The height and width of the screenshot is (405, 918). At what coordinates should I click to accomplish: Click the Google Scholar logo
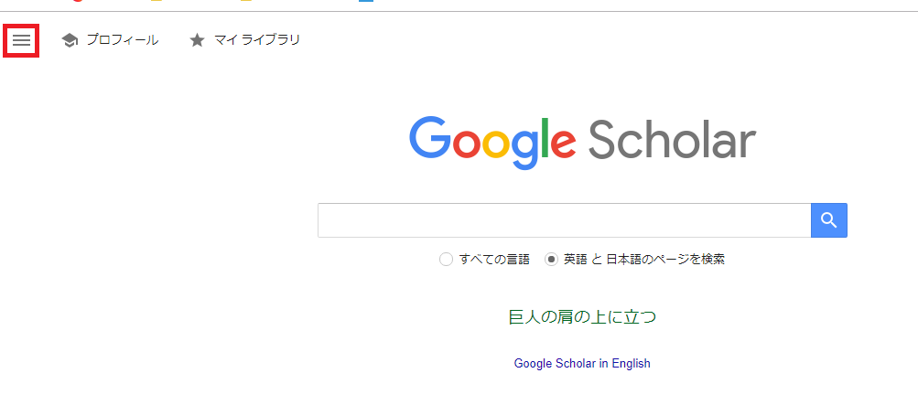coord(582,141)
